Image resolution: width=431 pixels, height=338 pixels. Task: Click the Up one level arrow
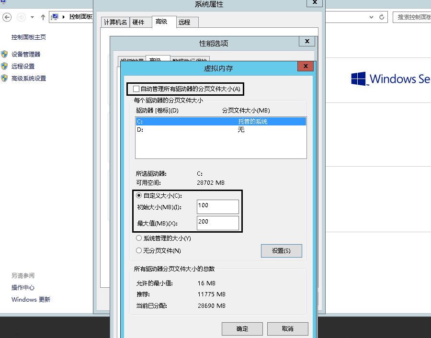(x=43, y=17)
